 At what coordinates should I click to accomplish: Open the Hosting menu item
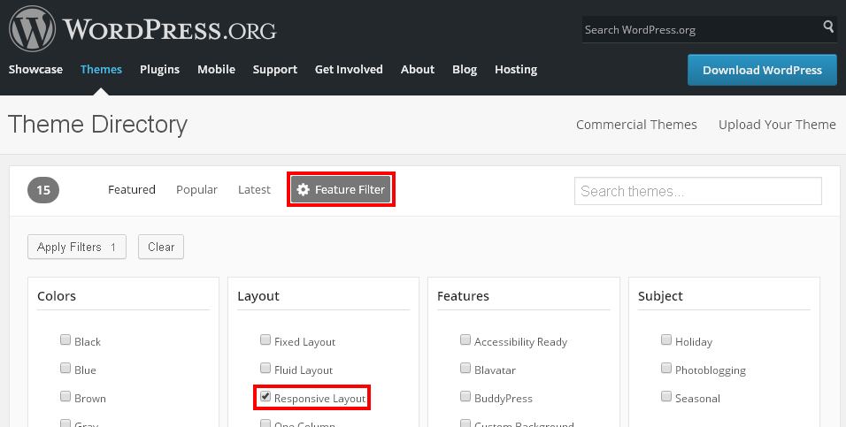point(516,70)
